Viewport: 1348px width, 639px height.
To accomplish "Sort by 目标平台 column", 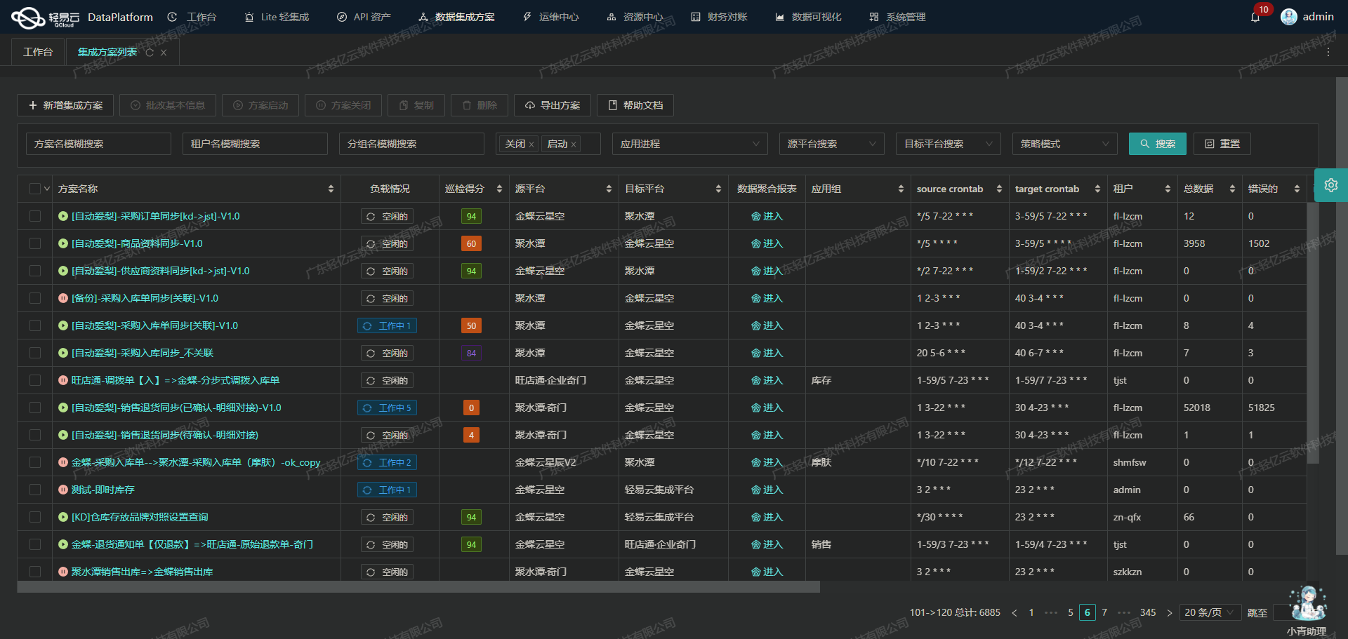I will (x=718, y=189).
